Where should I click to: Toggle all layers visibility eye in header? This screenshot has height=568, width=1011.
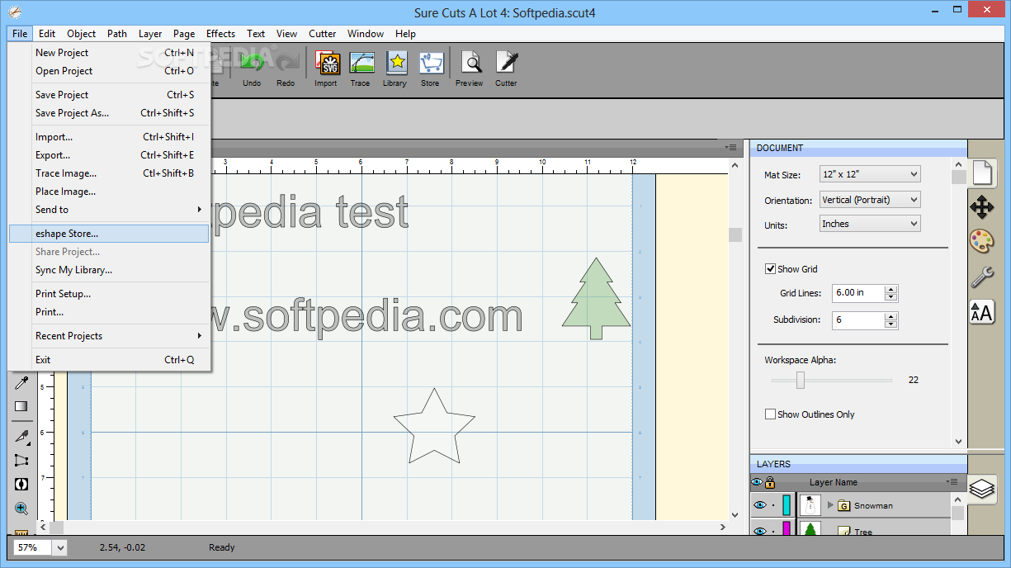[757, 482]
